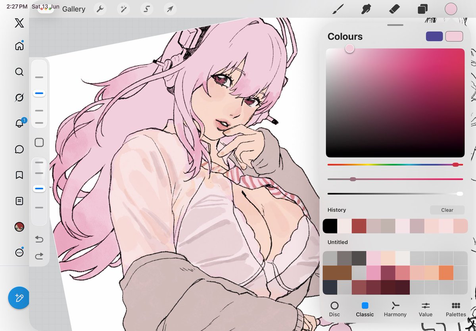Open Grok in X sidebar

pyautogui.click(x=19, y=98)
